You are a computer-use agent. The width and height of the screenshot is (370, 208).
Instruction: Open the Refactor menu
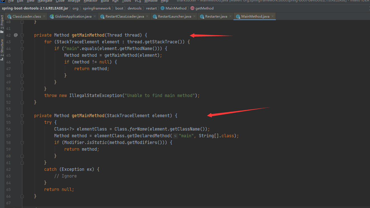(x=90, y=1)
